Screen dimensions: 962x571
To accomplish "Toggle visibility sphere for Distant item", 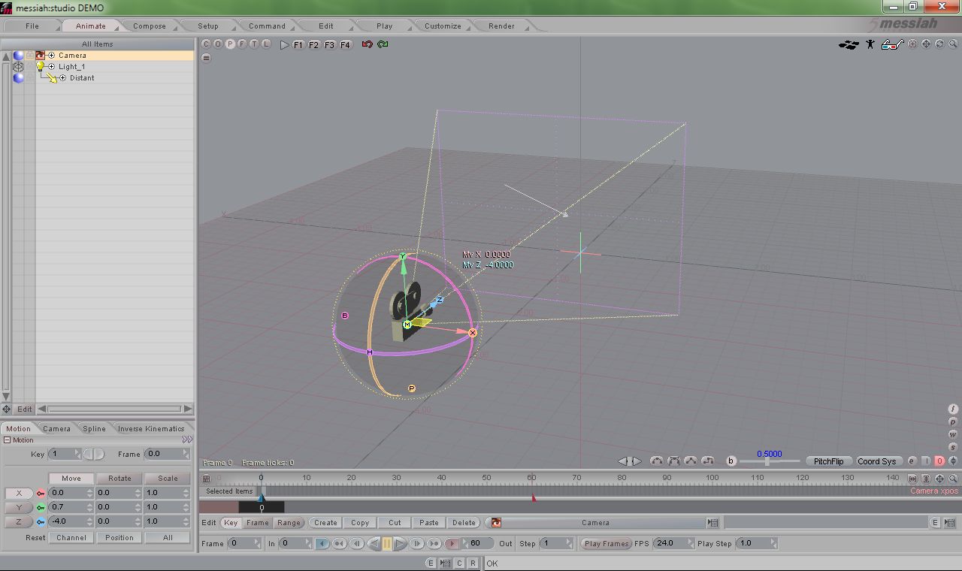I will 18,78.
